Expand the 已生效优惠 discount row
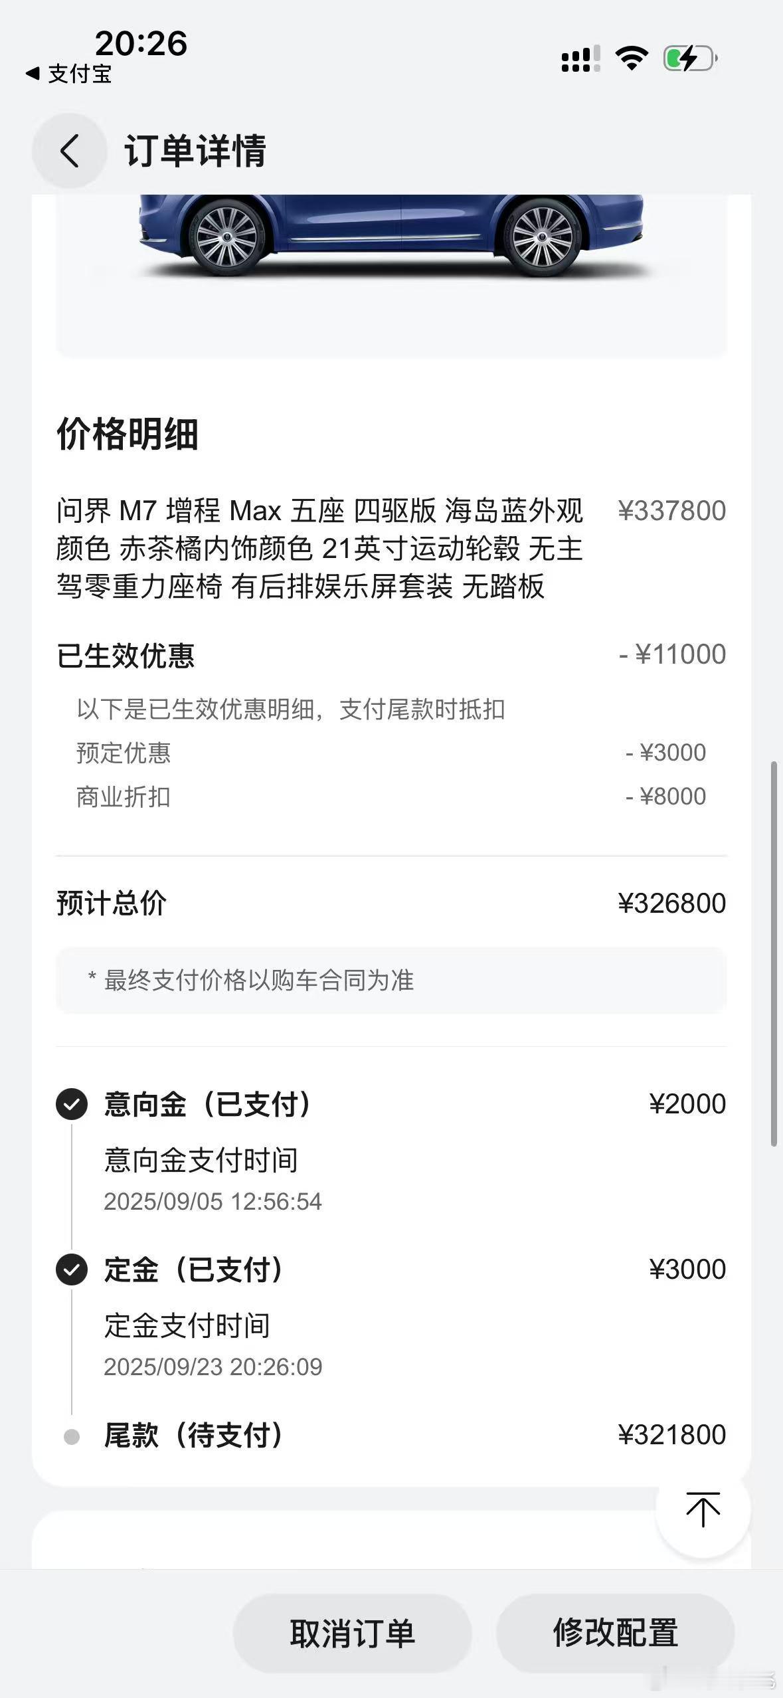This screenshot has width=783, height=1698. (x=391, y=655)
